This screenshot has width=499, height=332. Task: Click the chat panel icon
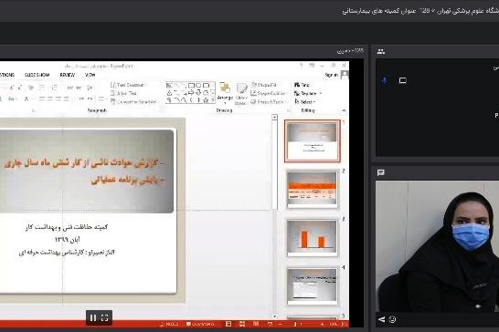[x=380, y=172]
